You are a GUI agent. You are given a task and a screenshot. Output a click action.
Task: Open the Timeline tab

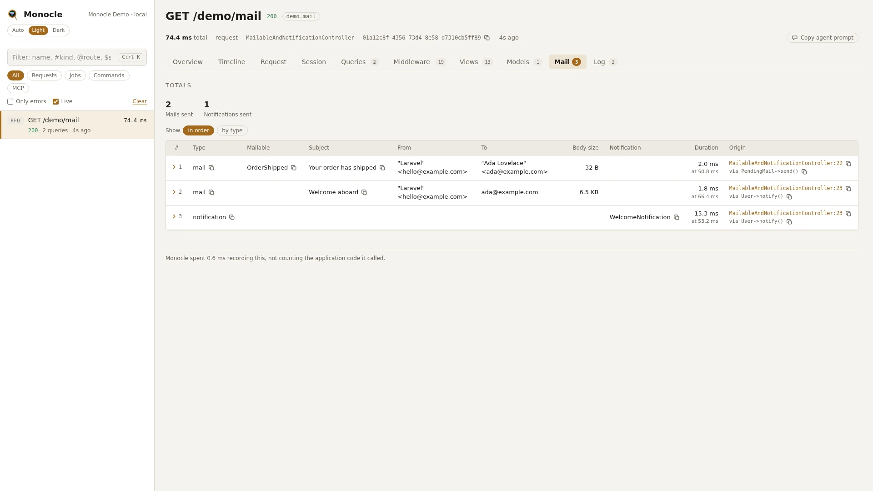point(231,62)
